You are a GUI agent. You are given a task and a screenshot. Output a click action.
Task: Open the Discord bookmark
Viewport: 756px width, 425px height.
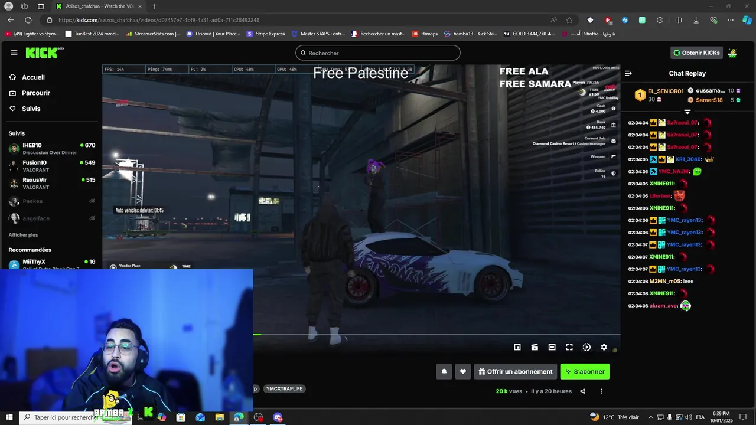click(x=213, y=34)
